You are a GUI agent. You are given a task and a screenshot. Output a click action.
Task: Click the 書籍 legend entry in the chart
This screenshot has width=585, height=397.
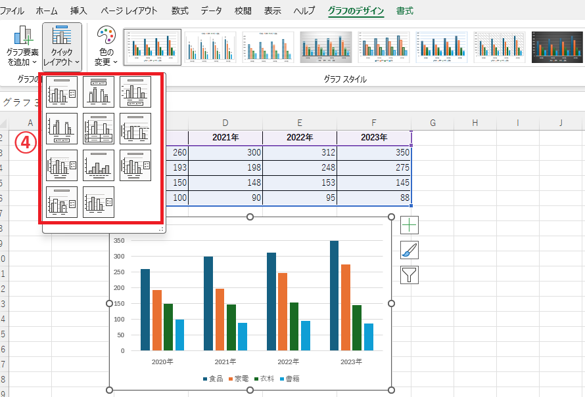pos(290,379)
